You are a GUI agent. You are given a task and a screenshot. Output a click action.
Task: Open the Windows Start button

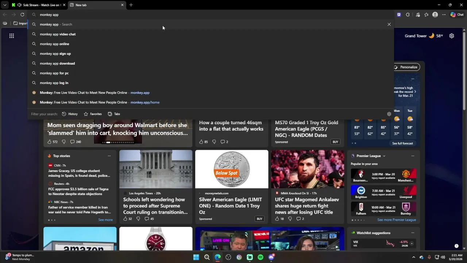pos(196,257)
